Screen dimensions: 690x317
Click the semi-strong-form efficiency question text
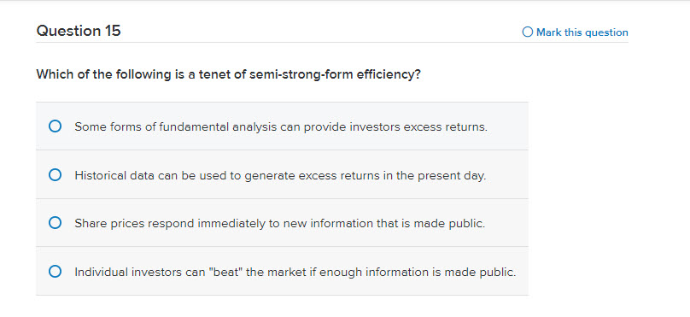228,74
